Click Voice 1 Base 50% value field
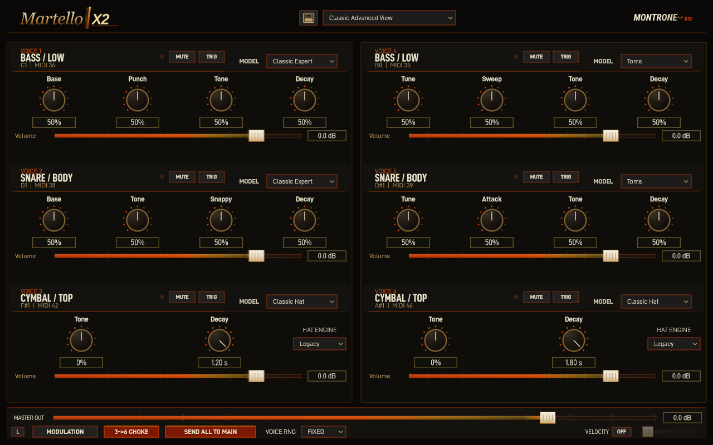 (x=54, y=122)
